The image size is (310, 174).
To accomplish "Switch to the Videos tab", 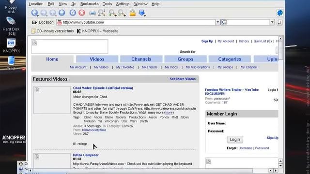I will click(97, 59).
